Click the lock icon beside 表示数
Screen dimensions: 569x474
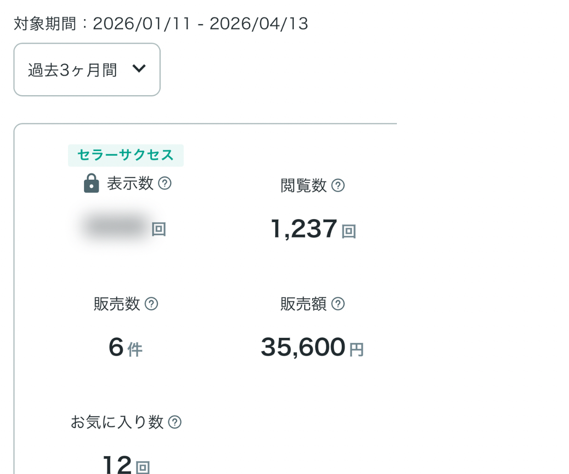pos(91,183)
